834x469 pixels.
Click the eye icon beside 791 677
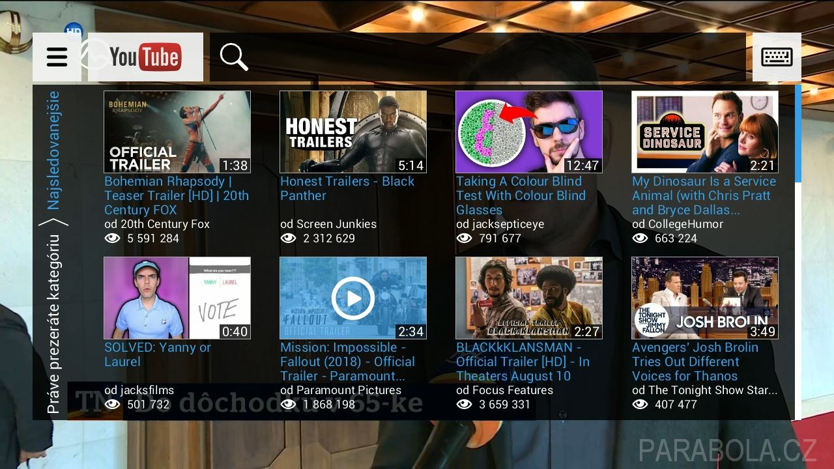pos(465,238)
